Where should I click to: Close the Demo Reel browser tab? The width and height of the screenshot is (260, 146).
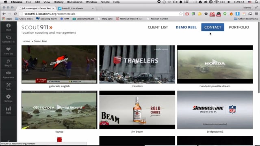tap(53, 8)
